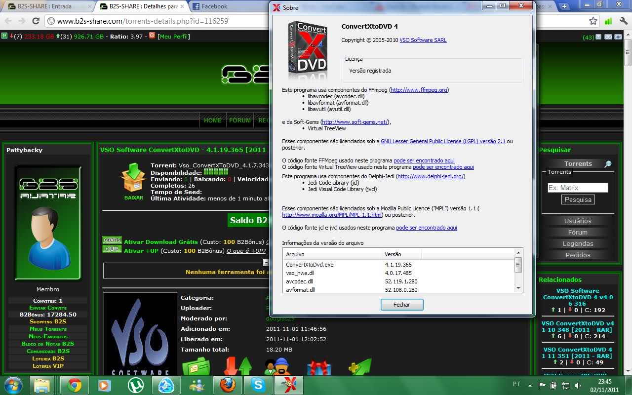Open GNU Lesser General Public License link
632x395 pixels.
tap(443, 141)
